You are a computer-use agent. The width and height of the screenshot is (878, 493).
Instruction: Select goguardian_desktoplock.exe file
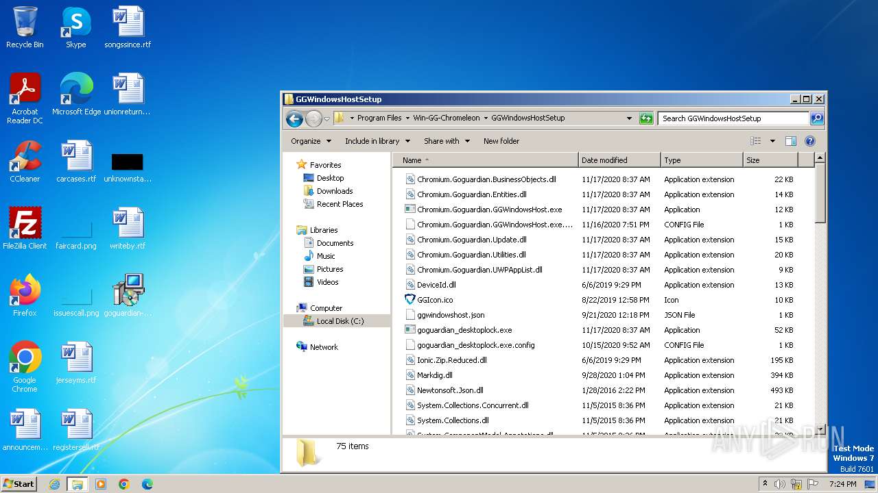point(464,330)
